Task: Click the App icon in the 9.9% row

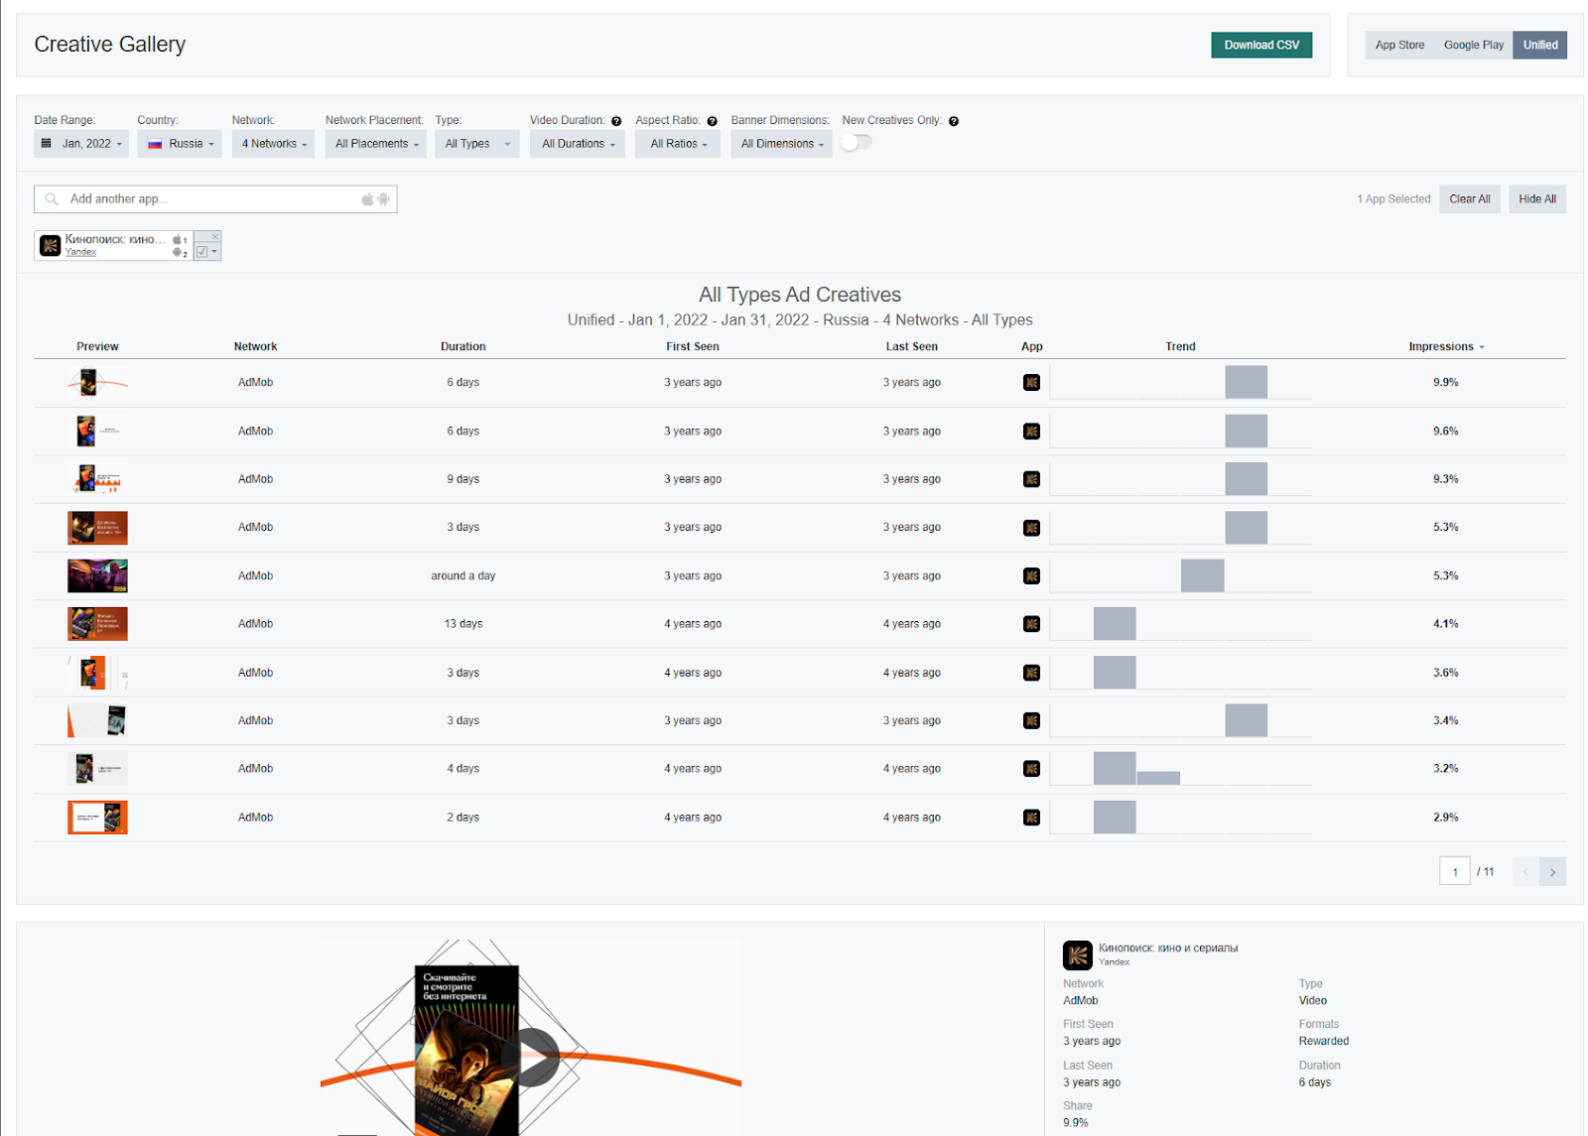Action: [x=1032, y=383]
